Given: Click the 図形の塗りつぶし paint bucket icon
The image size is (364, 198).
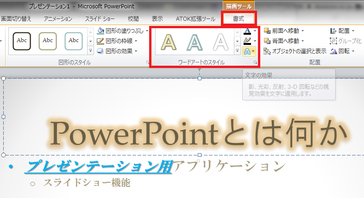Looking at the screenshot, I should (x=100, y=31).
